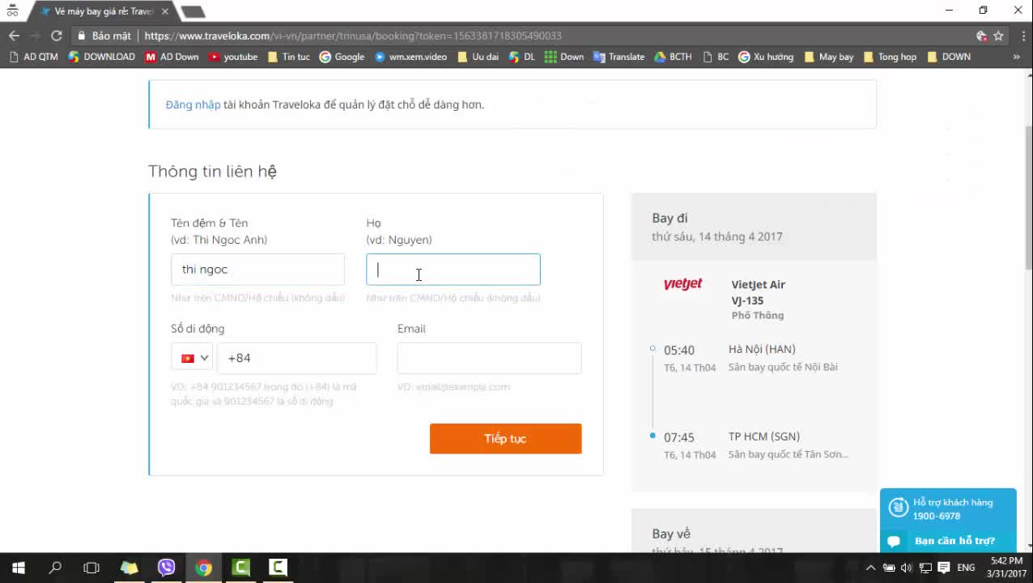
Task: Click Hà Nội (HAN) departure text
Action: coord(762,349)
